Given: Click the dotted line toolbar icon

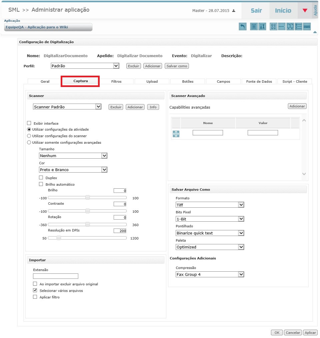Looking at the screenshot, I should point(282,27).
